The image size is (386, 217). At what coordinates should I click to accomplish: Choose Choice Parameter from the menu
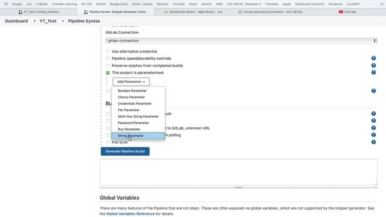(138, 97)
